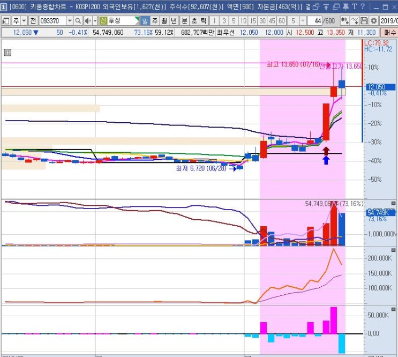This screenshot has width=398, height=357.
Task: Open help with the question mark icon
Action: click(x=363, y=6)
